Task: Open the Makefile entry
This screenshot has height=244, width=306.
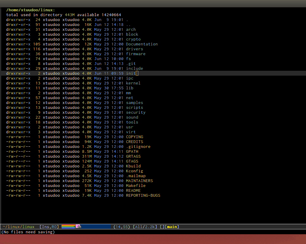Action: [136, 186]
